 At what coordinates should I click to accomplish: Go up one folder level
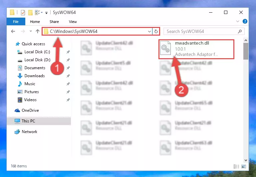coord(38,31)
